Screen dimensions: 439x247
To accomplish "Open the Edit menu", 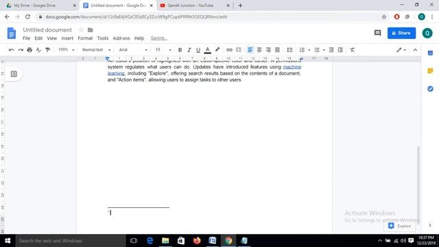I will coord(38,38).
